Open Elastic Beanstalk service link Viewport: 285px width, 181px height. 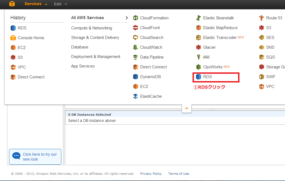tap(218, 18)
